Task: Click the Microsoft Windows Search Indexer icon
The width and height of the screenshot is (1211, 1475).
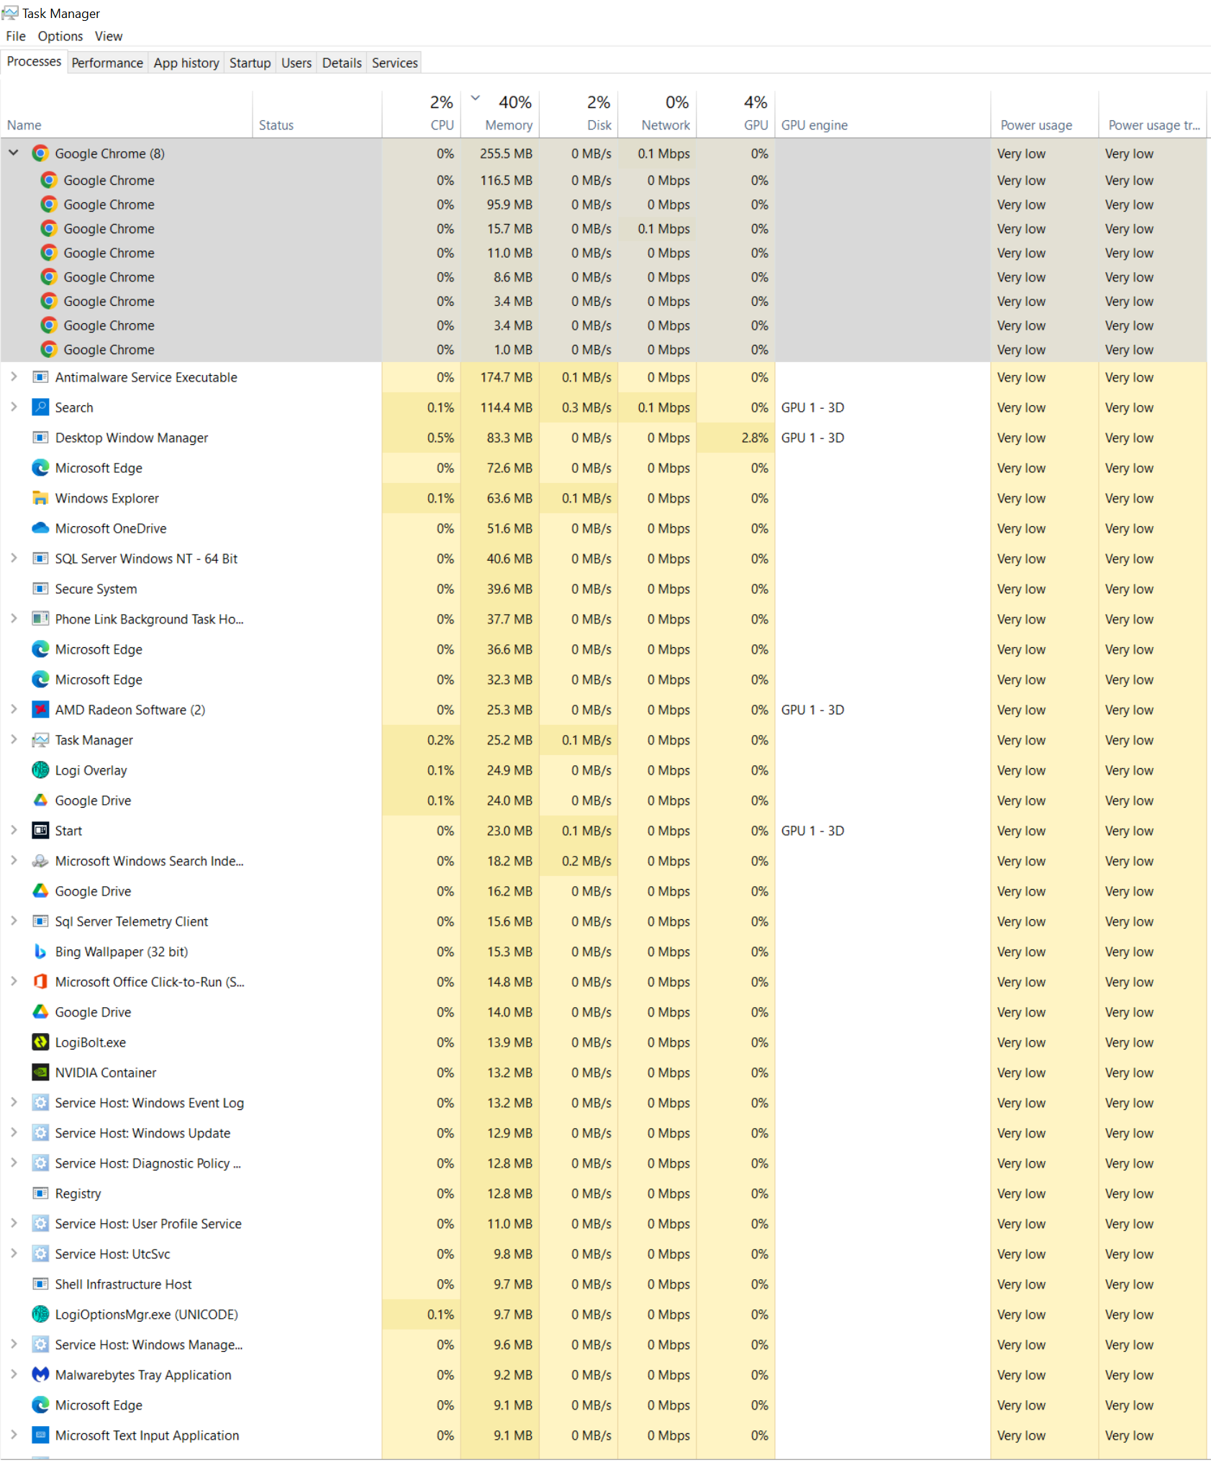Action: point(40,861)
